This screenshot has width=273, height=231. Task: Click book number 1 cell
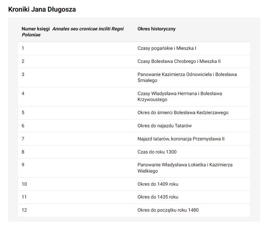[23, 48]
